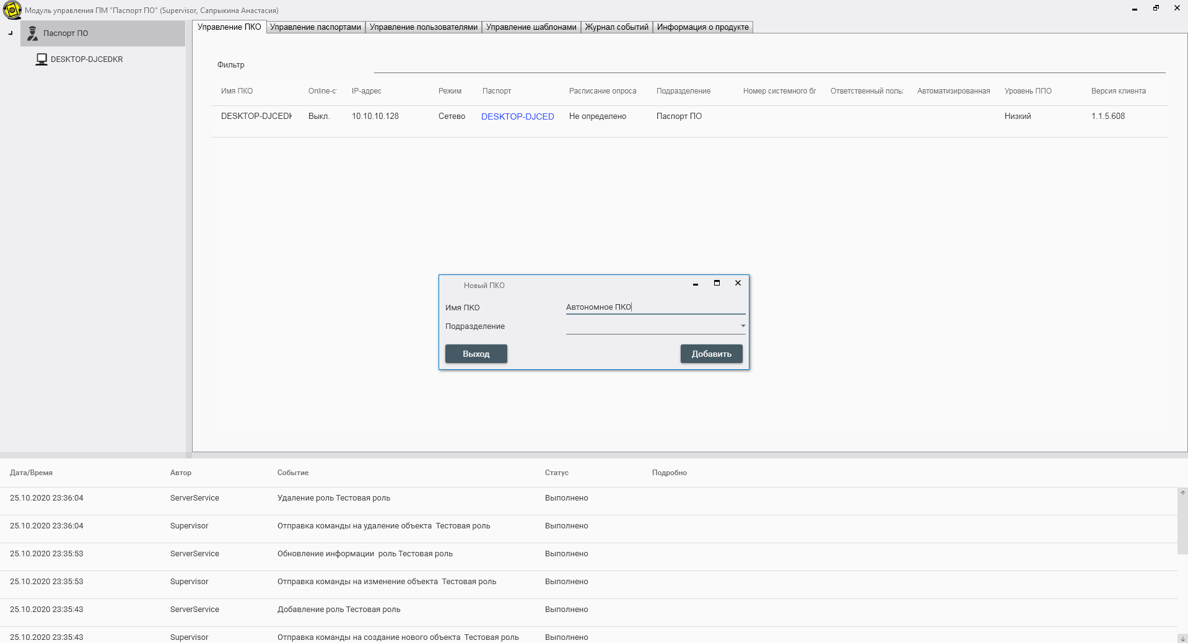1188x643 pixels.
Task: Click the IP address 10.10.10.128 cell
Action: [x=375, y=116]
